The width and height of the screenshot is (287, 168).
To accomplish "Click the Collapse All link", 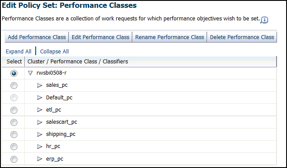I will (54, 52).
